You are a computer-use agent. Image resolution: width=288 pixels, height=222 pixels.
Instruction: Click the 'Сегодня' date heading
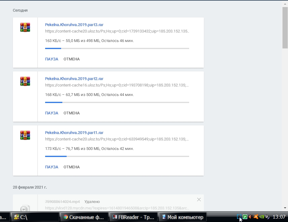(20, 10)
